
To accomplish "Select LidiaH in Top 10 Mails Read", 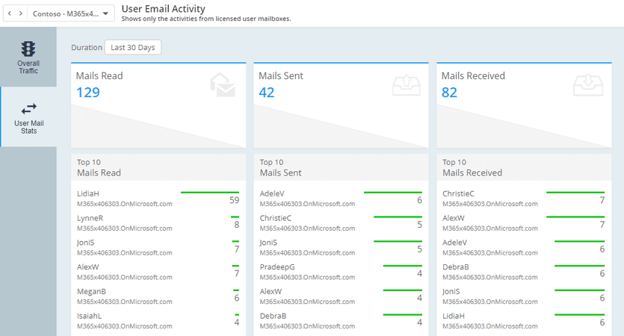I will pyautogui.click(x=88, y=193).
